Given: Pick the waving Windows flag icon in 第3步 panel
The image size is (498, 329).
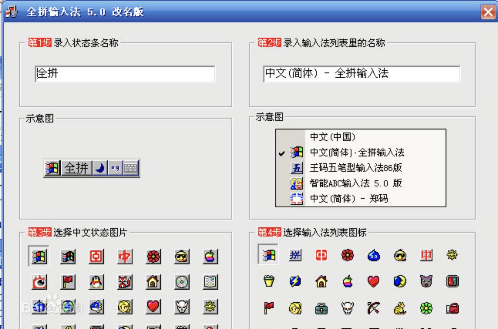Looking at the screenshot, I should (x=67, y=256).
